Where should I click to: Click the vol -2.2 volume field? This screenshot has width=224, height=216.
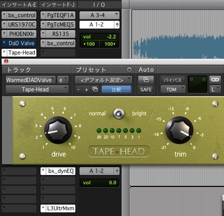tap(99, 37)
